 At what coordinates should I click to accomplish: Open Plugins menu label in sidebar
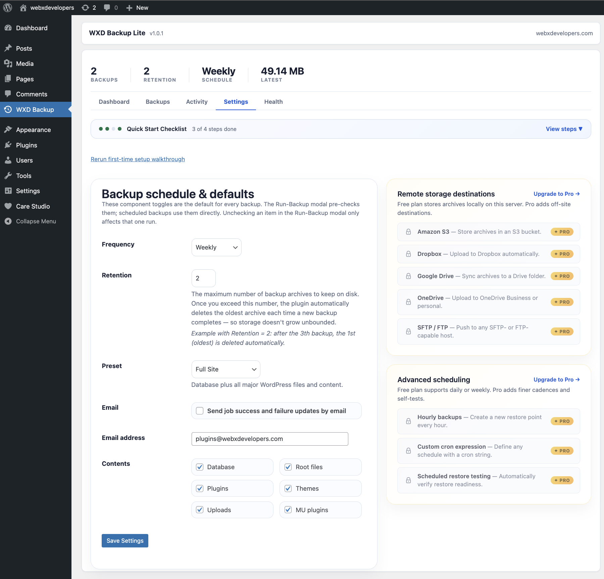(x=27, y=145)
